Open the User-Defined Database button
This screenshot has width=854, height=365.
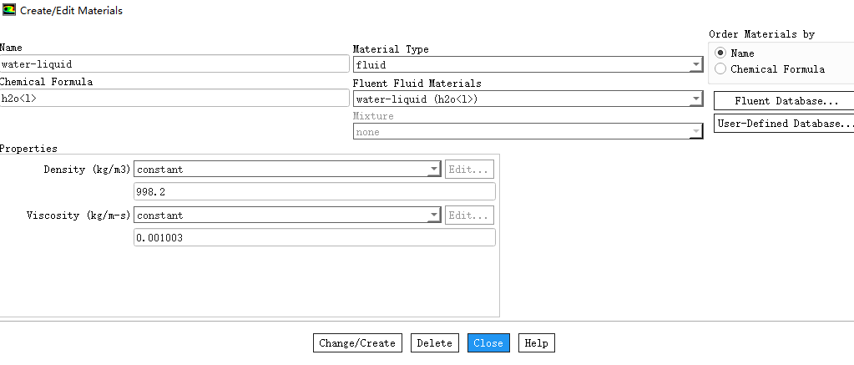point(785,124)
